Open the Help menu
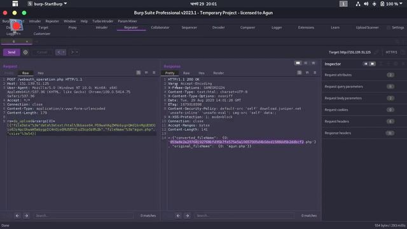The width and height of the screenshot is (407, 229). [x=84, y=21]
